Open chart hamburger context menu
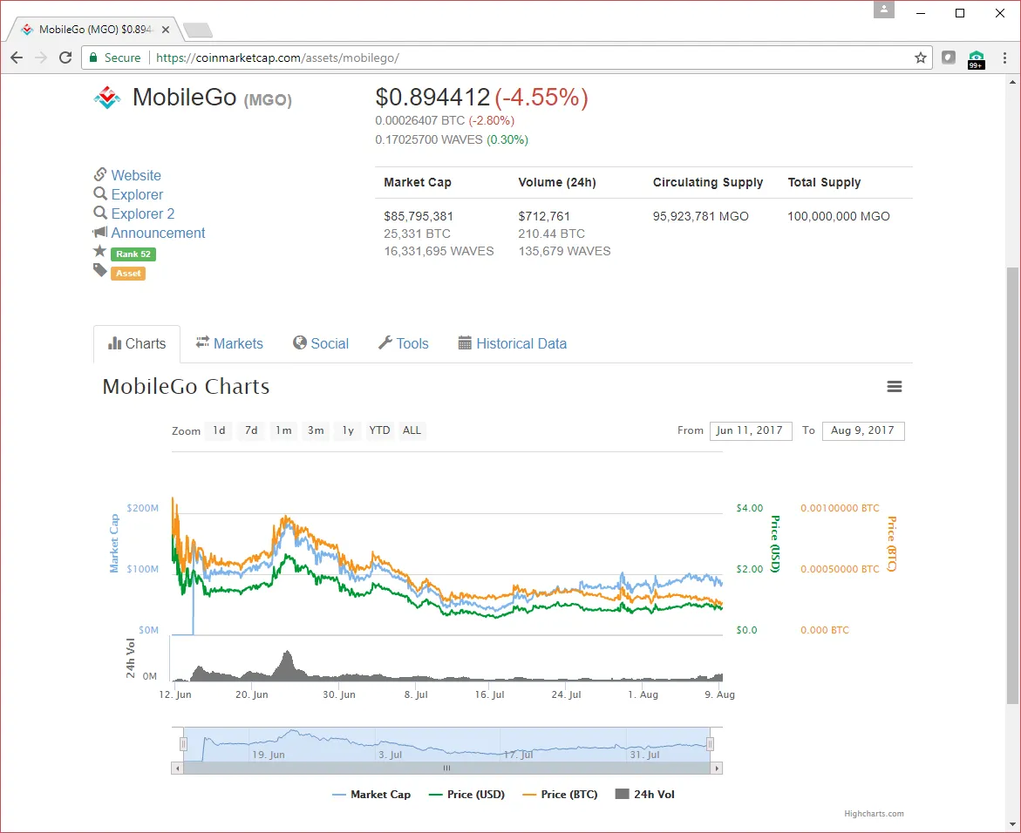Image resolution: width=1021 pixels, height=833 pixels. coord(895,387)
